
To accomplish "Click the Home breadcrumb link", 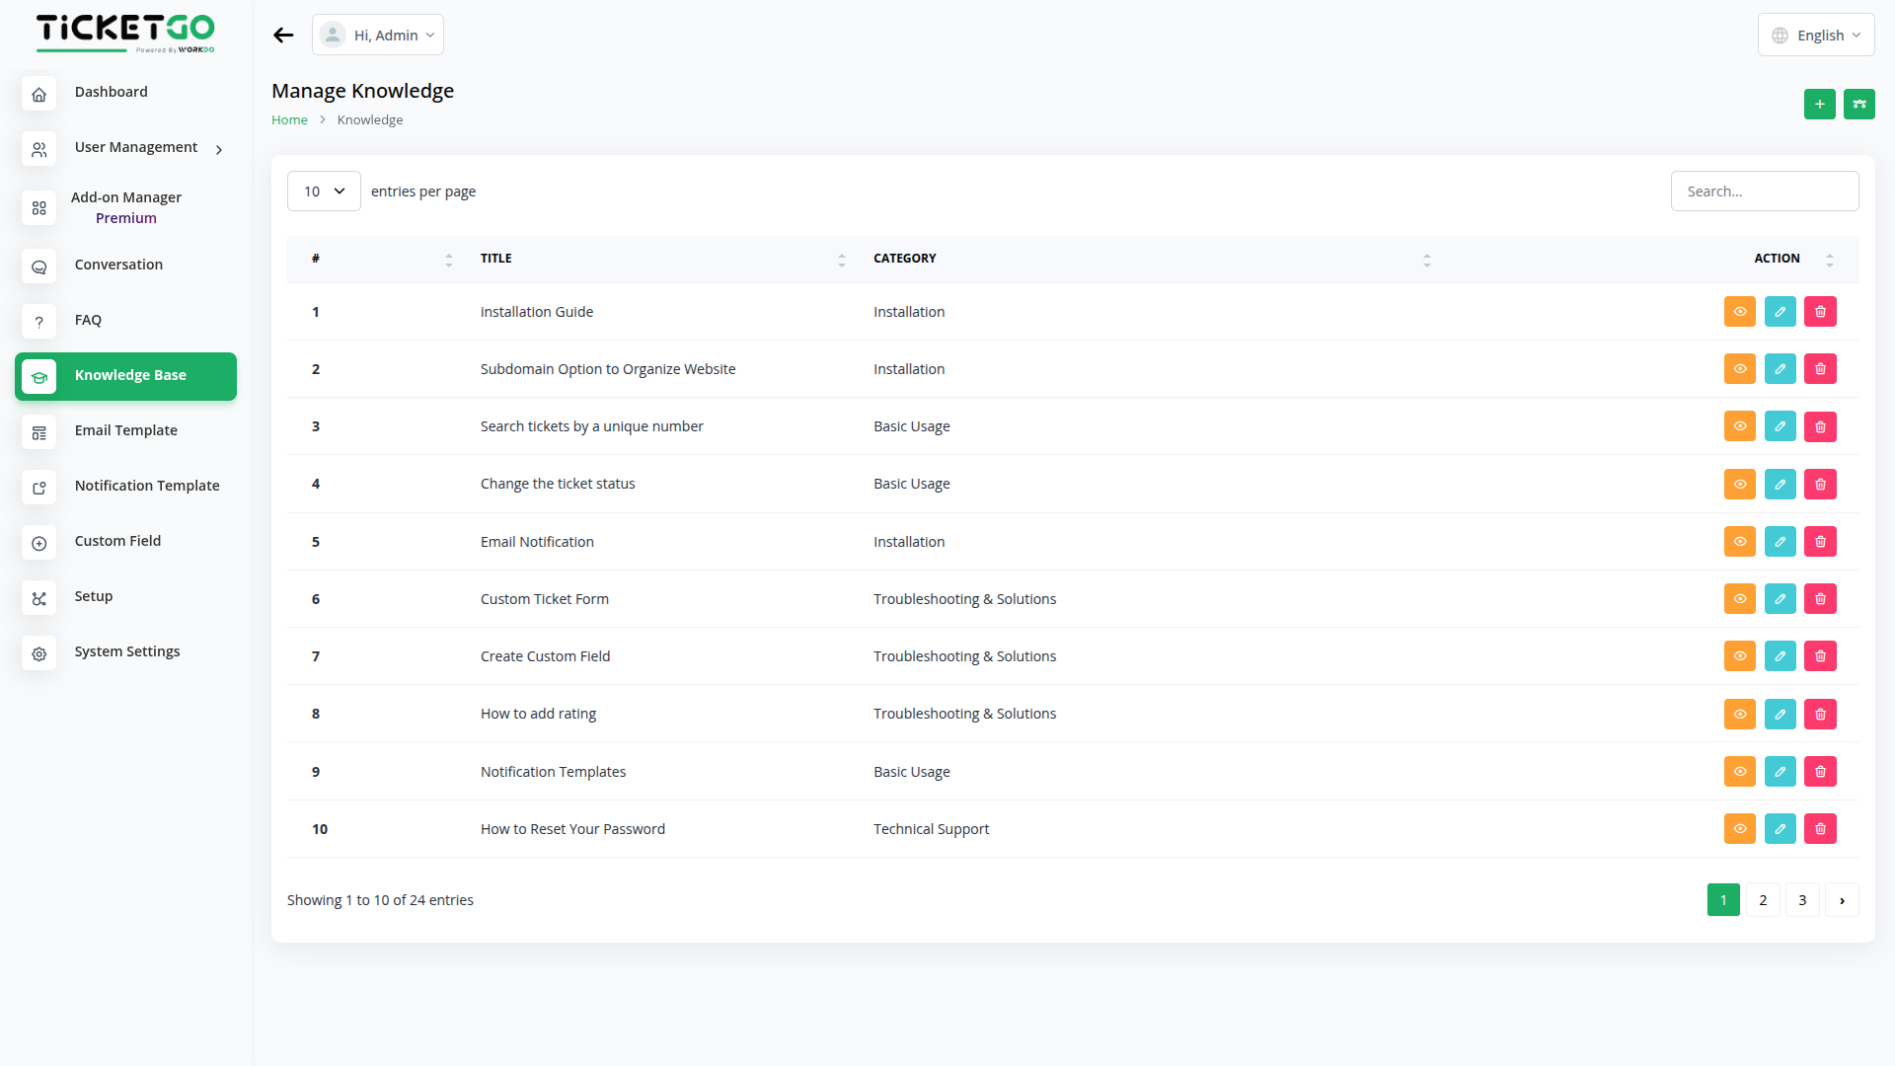I will point(289,120).
